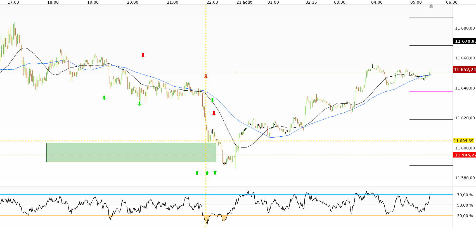Select the red dotted horizontal line at 11 595,22
The width and height of the screenshot is (476, 230).
coord(226,155)
